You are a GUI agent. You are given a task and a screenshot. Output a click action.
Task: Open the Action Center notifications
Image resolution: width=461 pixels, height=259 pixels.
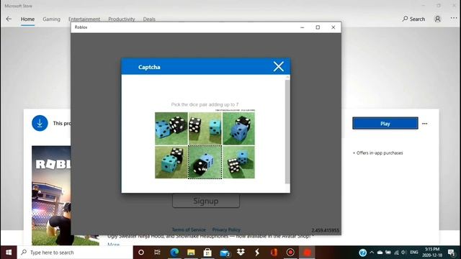pyautogui.click(x=452, y=253)
